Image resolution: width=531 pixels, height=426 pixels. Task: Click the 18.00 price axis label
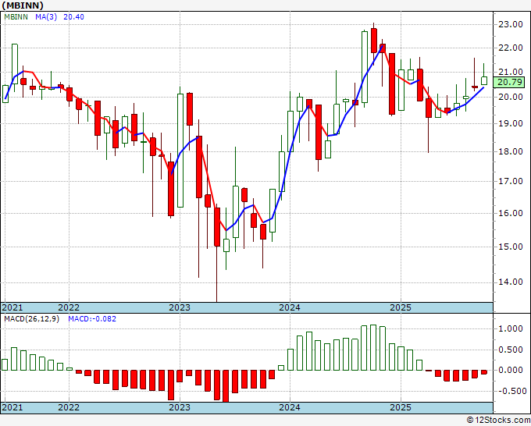point(511,151)
